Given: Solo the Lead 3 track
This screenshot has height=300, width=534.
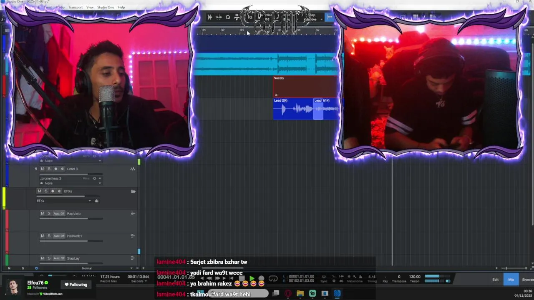Looking at the screenshot, I should (x=49, y=169).
